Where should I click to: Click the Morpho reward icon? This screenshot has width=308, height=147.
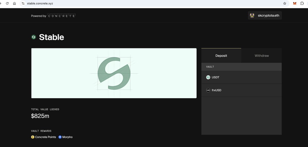point(60,137)
